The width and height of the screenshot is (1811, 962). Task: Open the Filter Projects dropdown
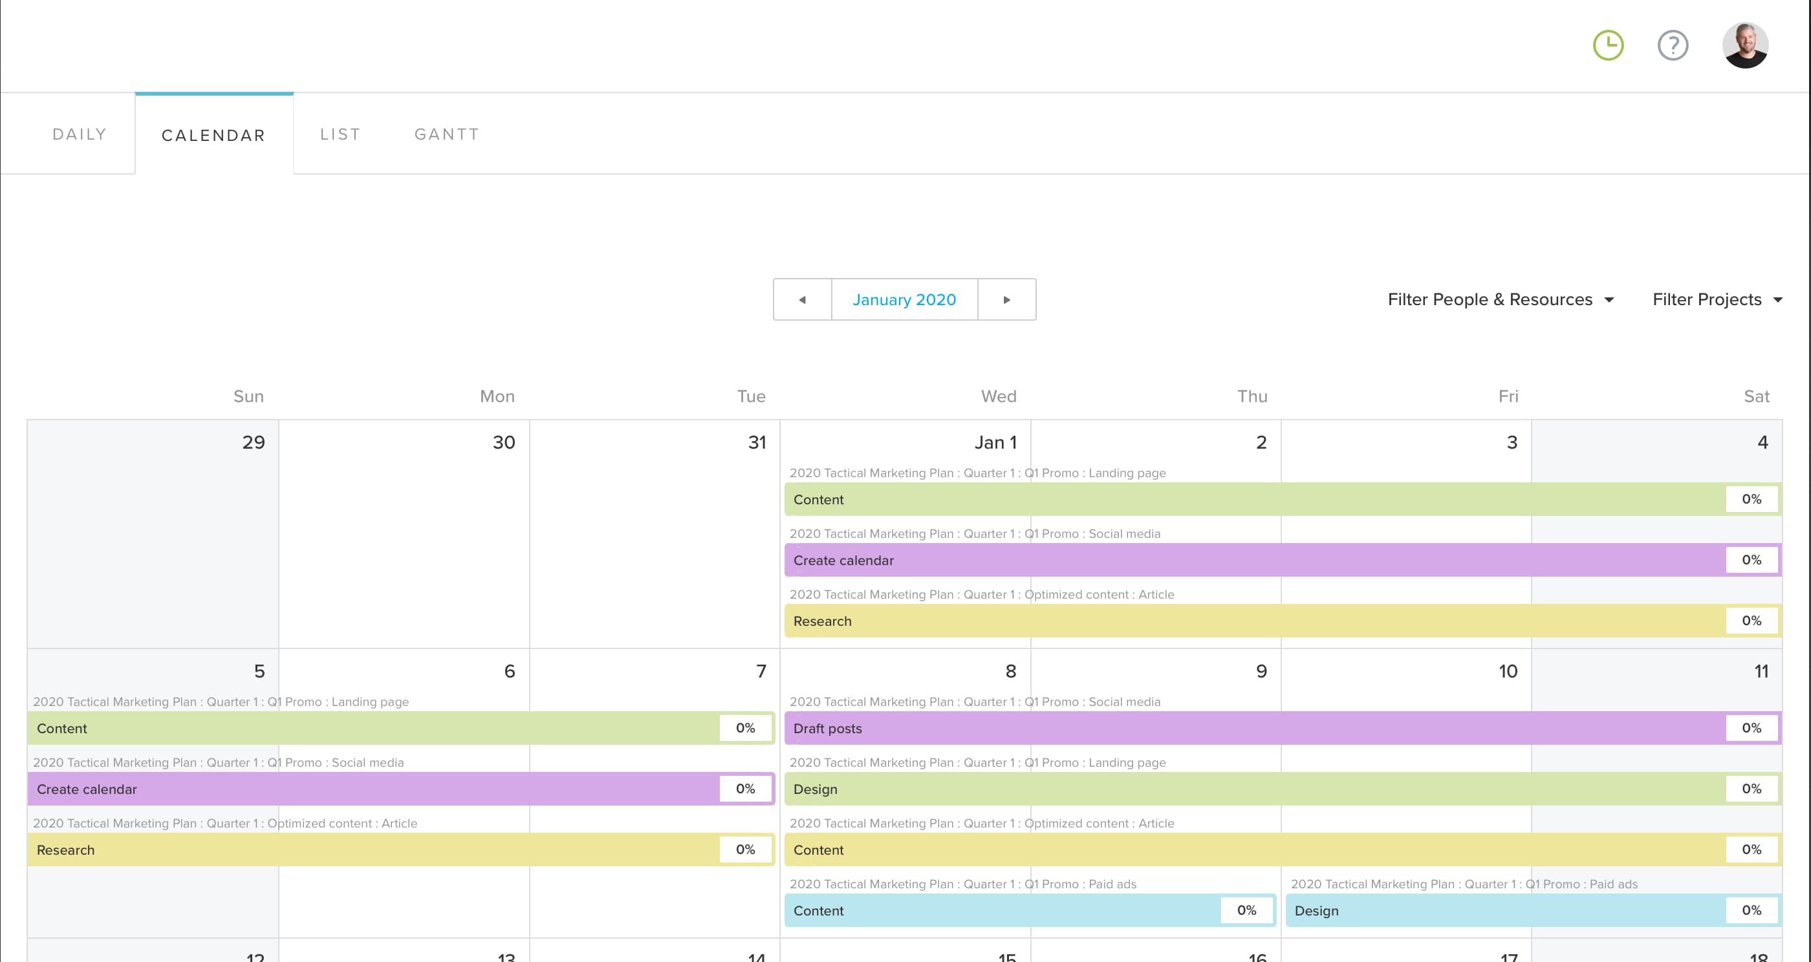point(1707,299)
